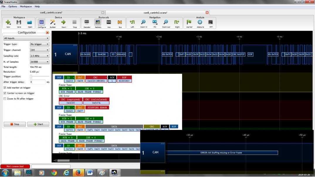Switch to canB_caninfo.scana tab
Screen dimensions: 315x177
51,12
